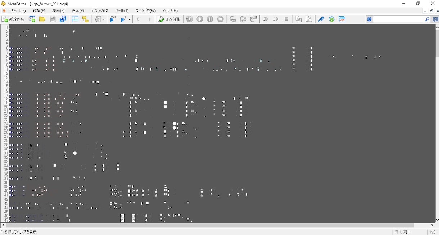The height and width of the screenshot is (235, 439).
Task: Click the var insert icon
Action: pos(113,19)
